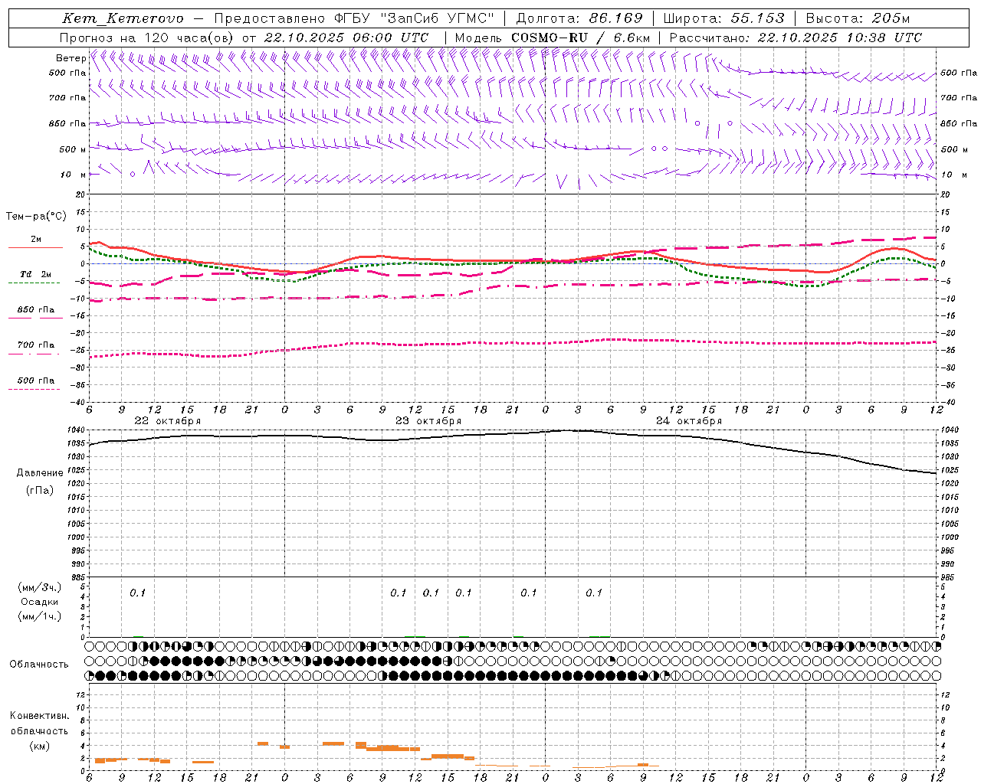Click the Давление panel label

pyautogui.click(x=40, y=473)
